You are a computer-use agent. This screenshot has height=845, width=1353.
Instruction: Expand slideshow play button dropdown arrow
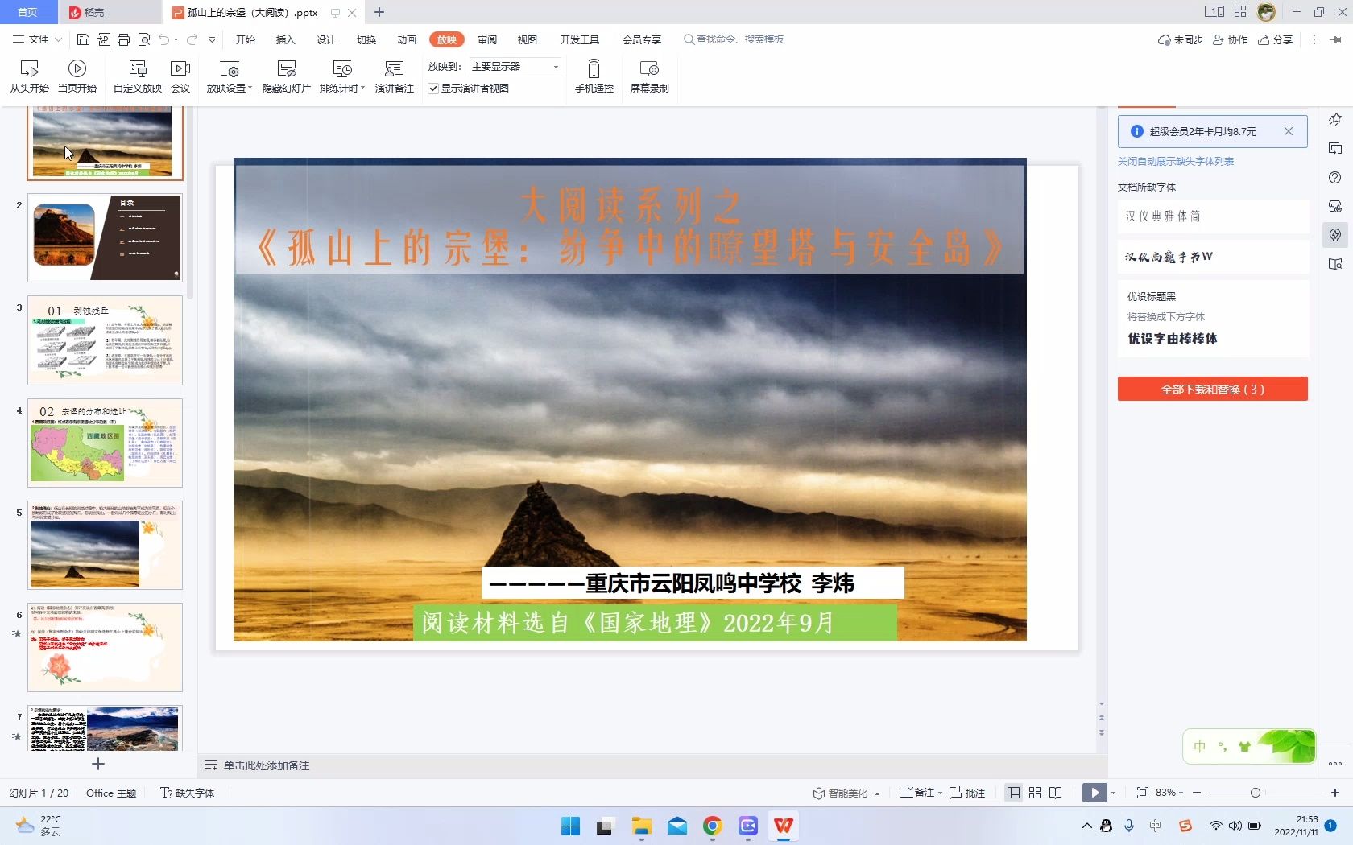(1114, 793)
